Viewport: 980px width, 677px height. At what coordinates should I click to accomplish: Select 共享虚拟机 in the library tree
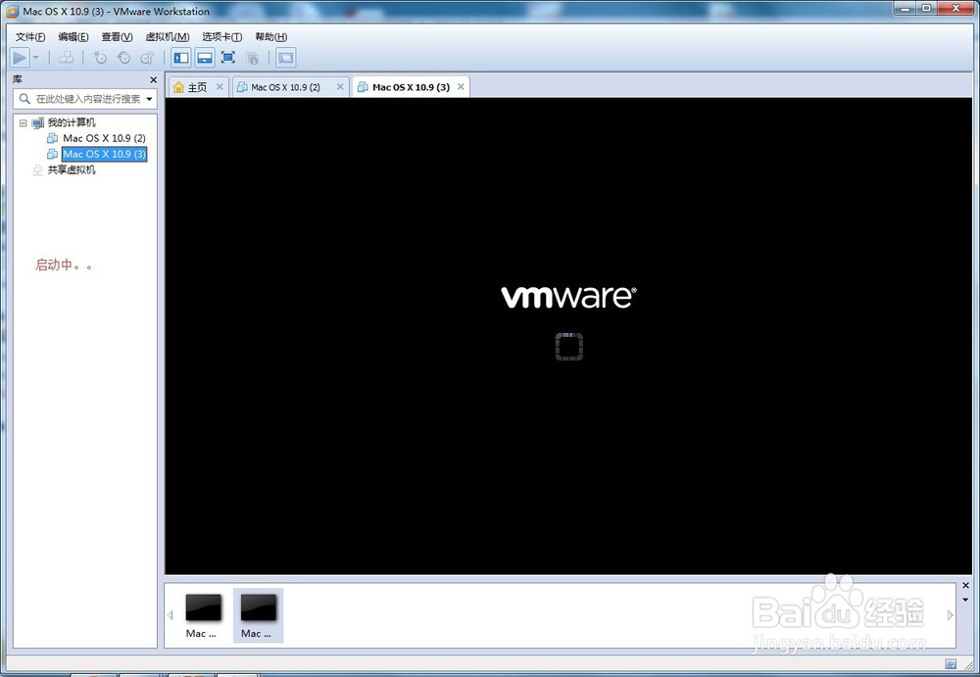click(72, 170)
